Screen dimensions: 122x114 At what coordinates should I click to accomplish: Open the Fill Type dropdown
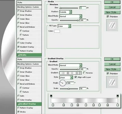[x=64, y=26]
